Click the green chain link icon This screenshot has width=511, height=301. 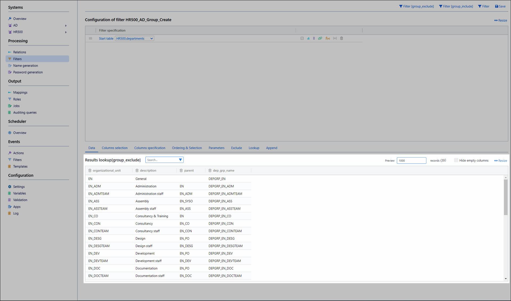click(x=320, y=38)
